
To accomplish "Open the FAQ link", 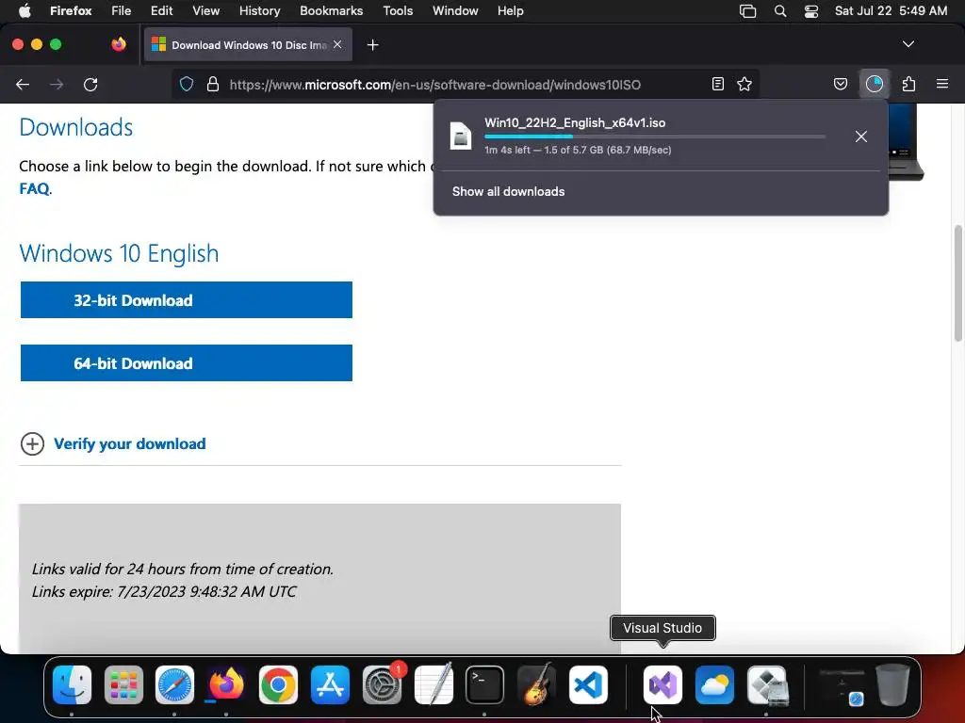I will (x=35, y=188).
